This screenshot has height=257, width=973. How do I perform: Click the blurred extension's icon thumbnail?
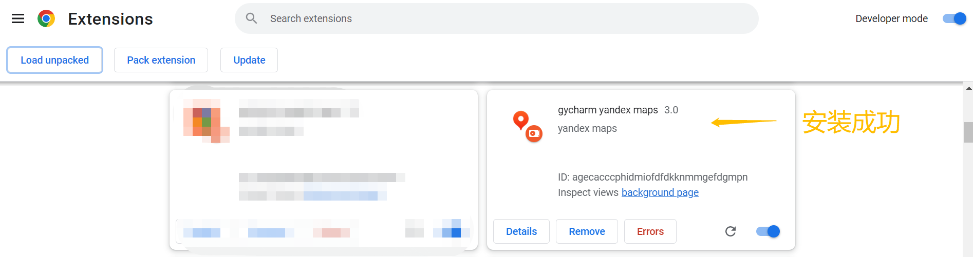coord(205,121)
